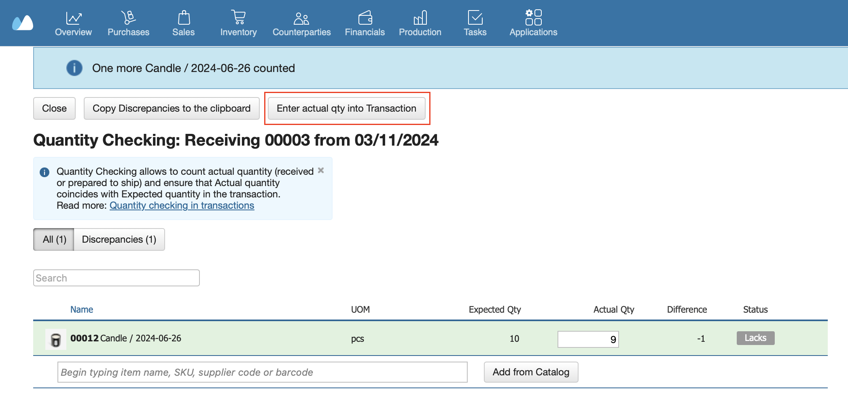848x398 pixels.
Task: Dismiss the Quantity Checking info hint
Action: click(x=321, y=171)
